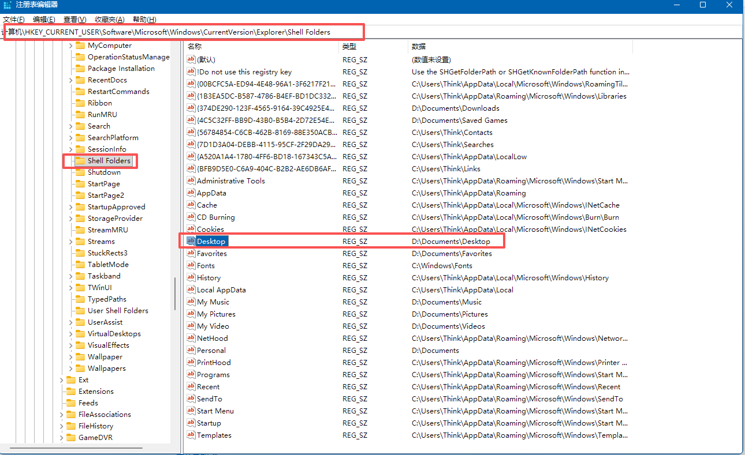Select the PrintHood value name
The height and width of the screenshot is (455, 745).
point(214,362)
